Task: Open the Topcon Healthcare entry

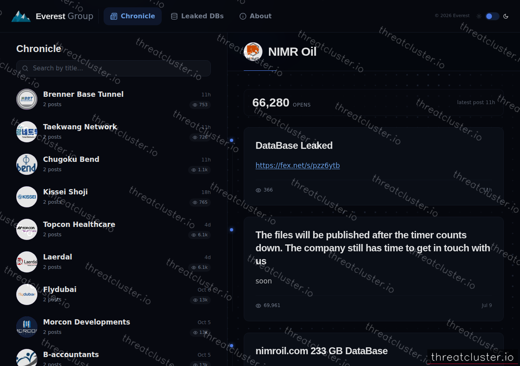Action: point(113,229)
